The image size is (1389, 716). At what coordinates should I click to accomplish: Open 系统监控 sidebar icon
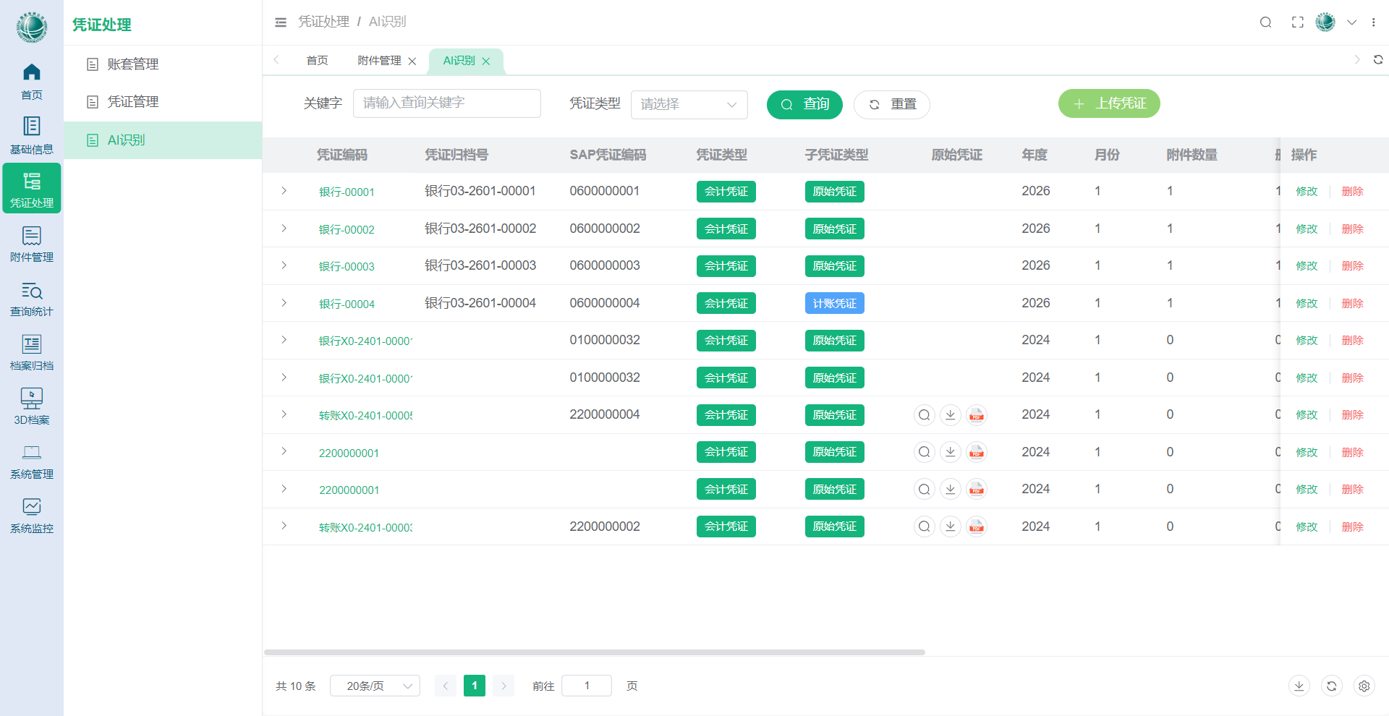(32, 515)
